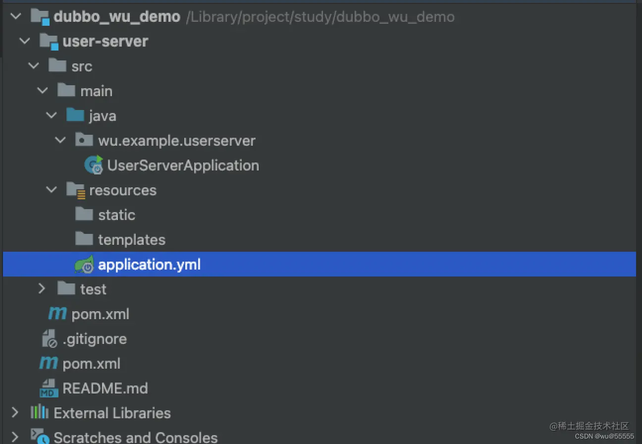Select the README.md file name
Screen dimensions: 642x444
(x=105, y=388)
